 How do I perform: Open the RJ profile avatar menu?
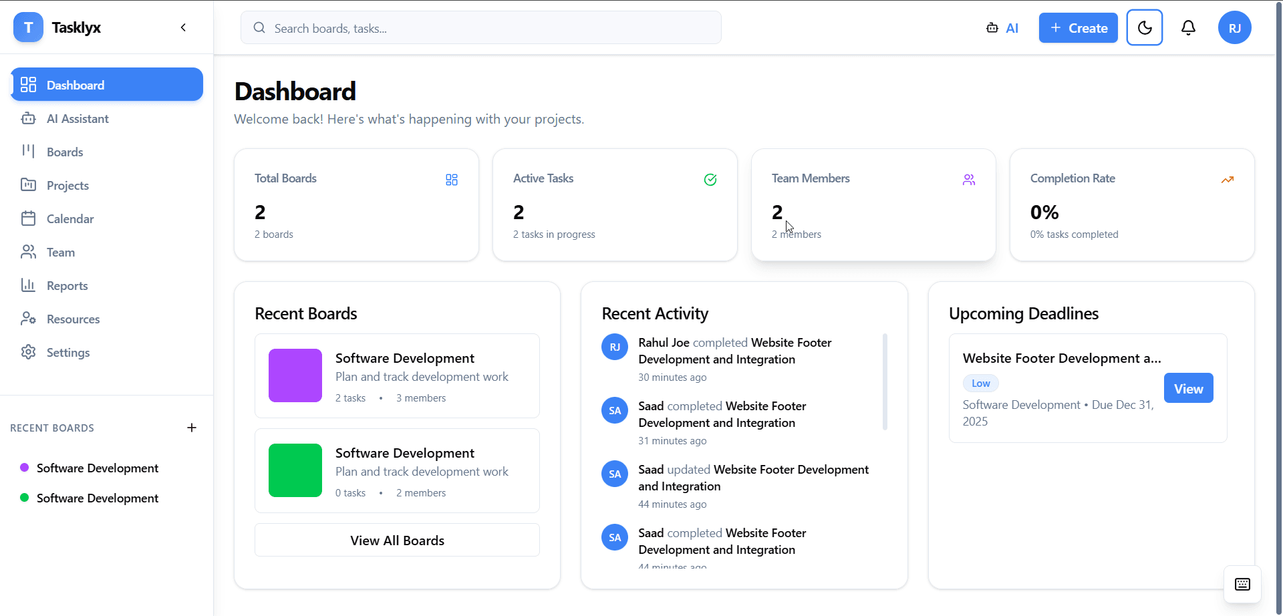(x=1235, y=27)
